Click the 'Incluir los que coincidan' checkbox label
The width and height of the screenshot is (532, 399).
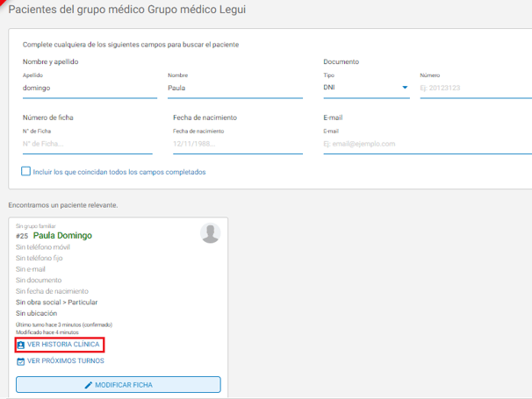119,172
